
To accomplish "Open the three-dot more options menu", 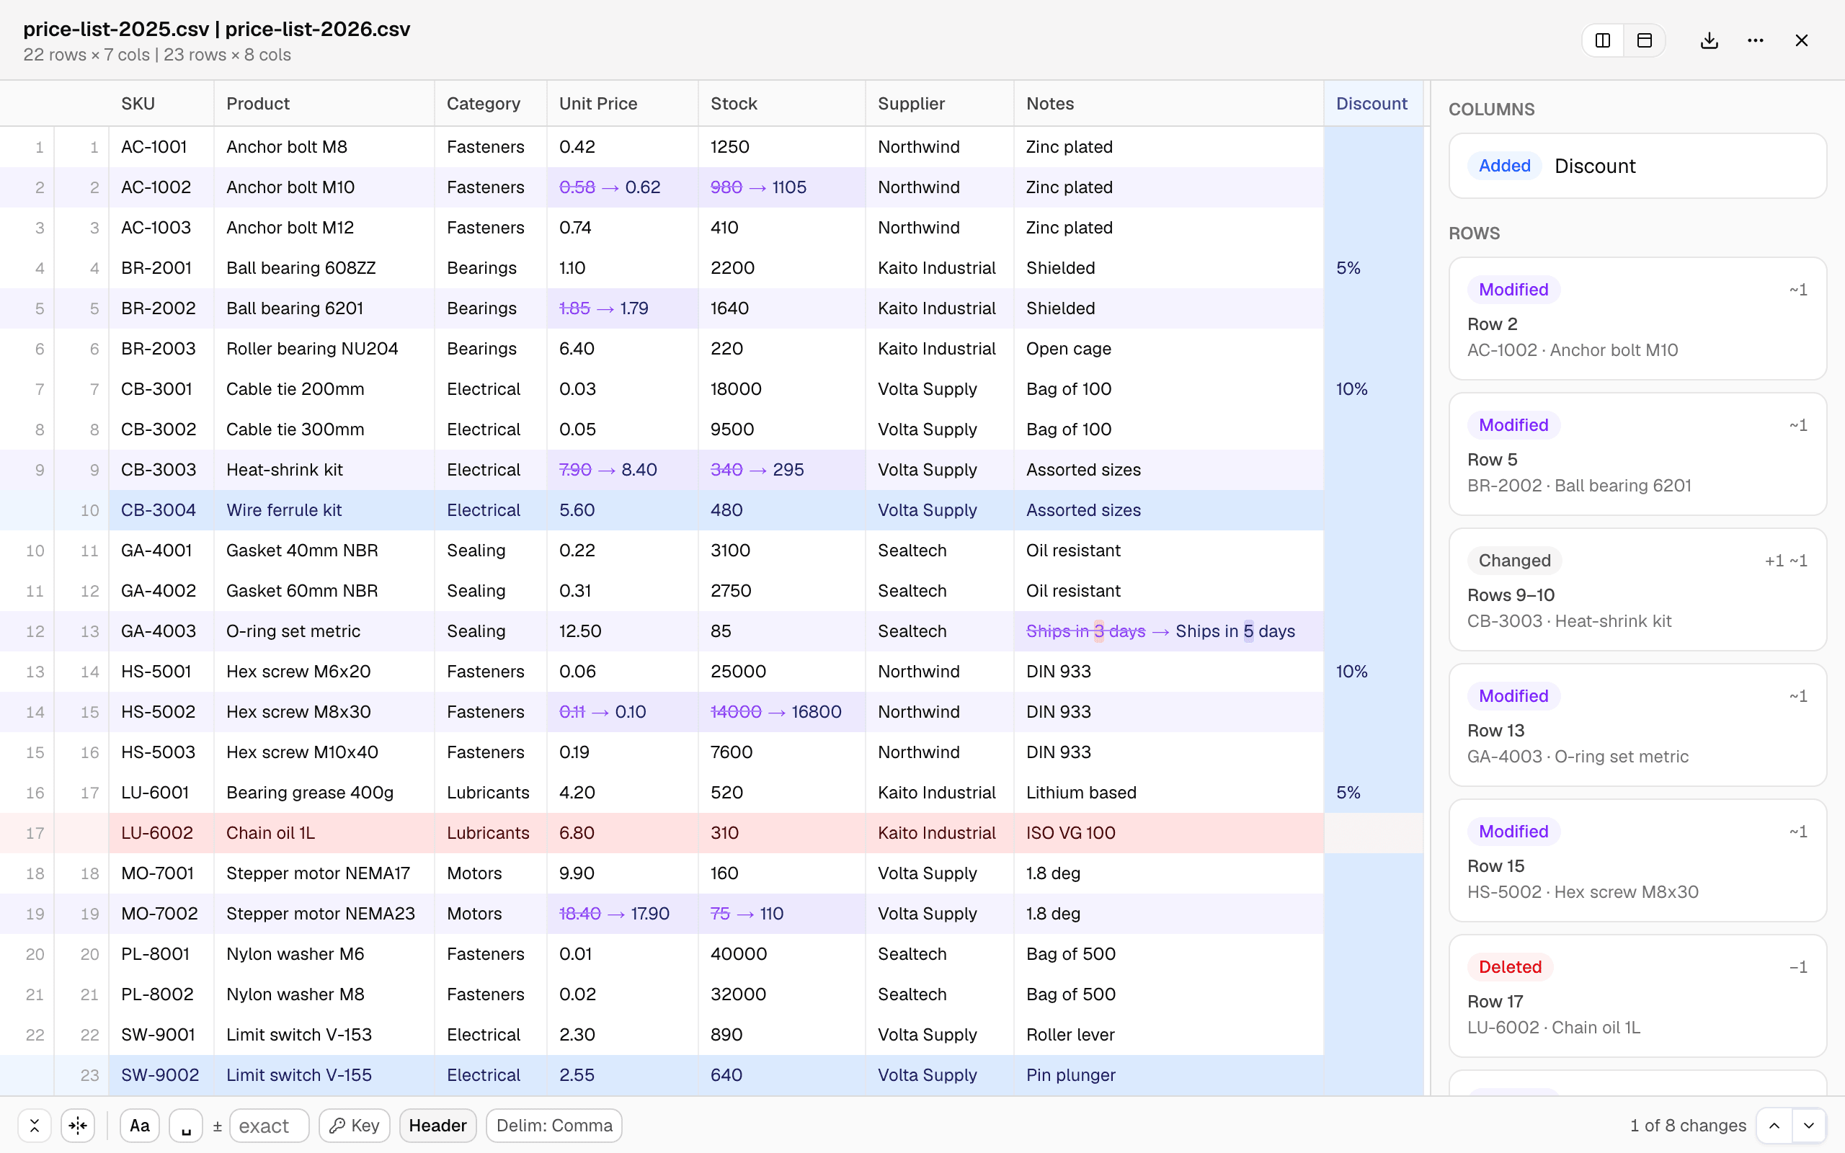I will [1755, 40].
